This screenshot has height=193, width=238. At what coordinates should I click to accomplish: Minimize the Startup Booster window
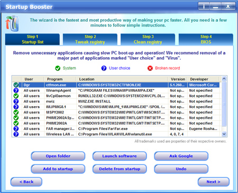point(215,6)
